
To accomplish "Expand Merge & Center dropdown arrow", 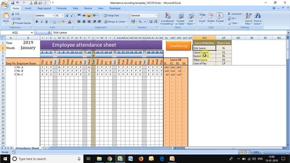I will point(127,22).
